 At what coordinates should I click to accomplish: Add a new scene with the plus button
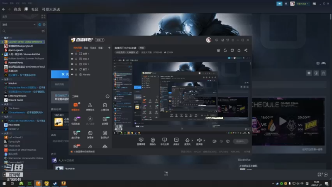coord(109,48)
